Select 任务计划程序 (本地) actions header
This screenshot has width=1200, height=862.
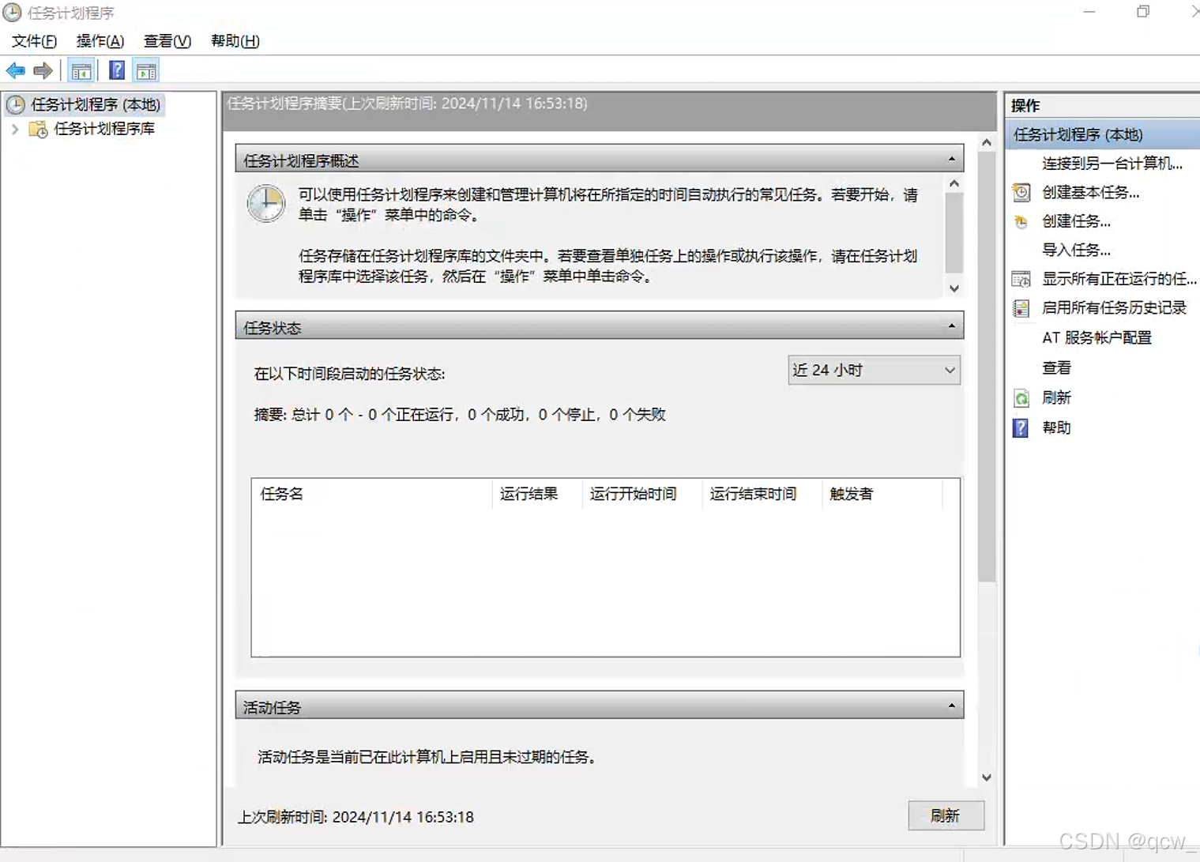1103,134
